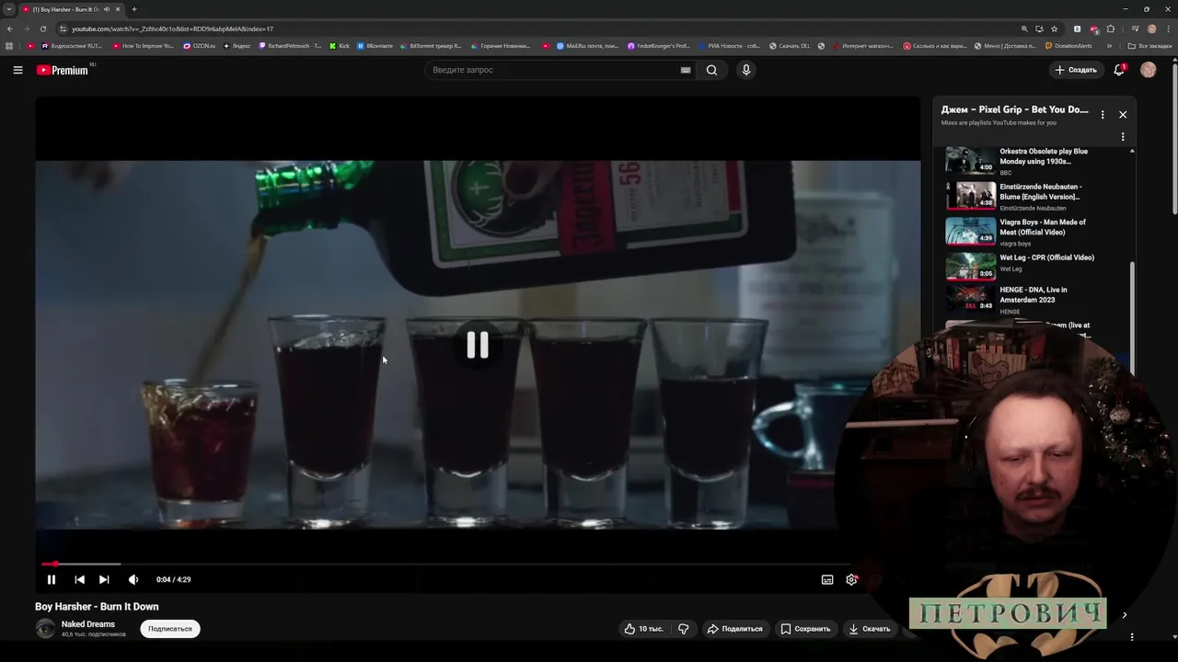
Task: Skip to the previous video in the player
Action: point(79,579)
